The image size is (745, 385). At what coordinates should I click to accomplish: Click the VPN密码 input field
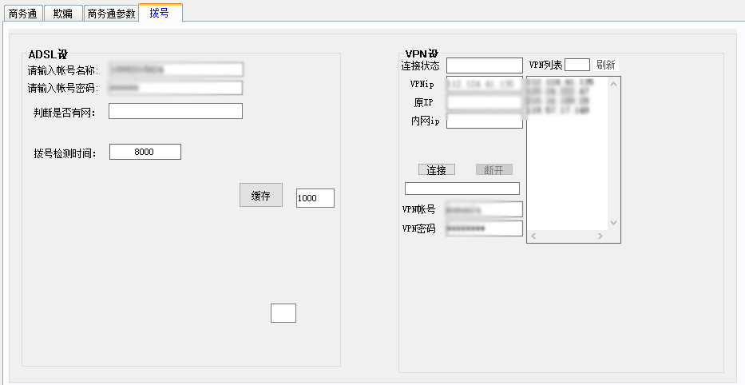tap(484, 228)
